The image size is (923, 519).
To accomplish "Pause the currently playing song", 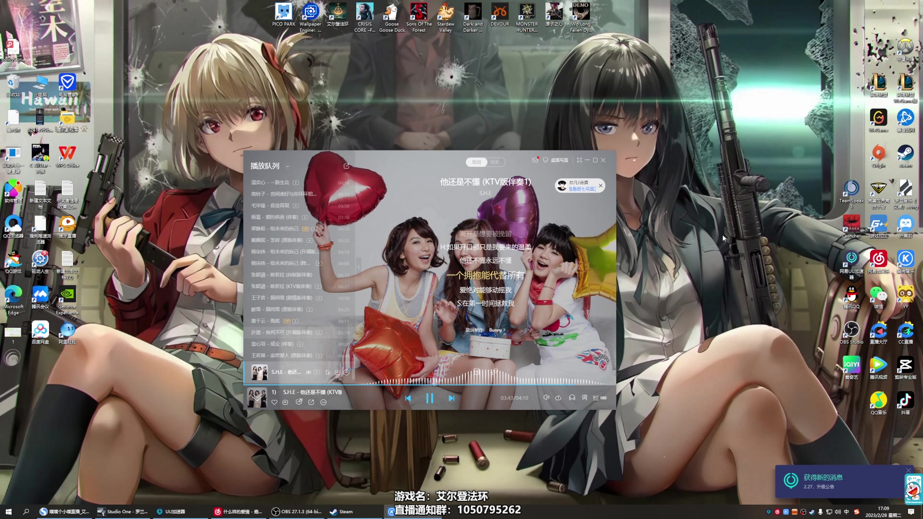I will pyautogui.click(x=429, y=398).
